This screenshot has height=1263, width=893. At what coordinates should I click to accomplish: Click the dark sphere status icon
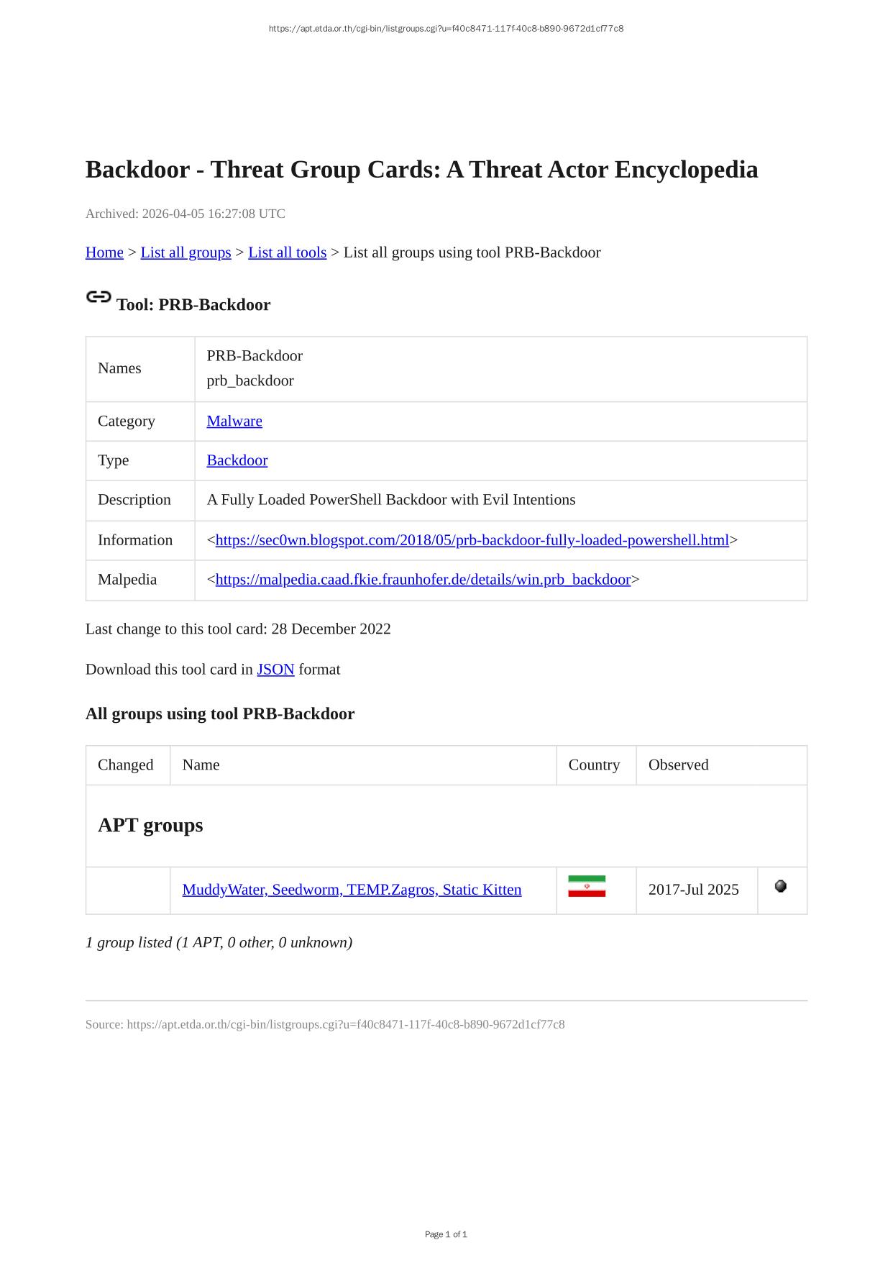pos(781,886)
